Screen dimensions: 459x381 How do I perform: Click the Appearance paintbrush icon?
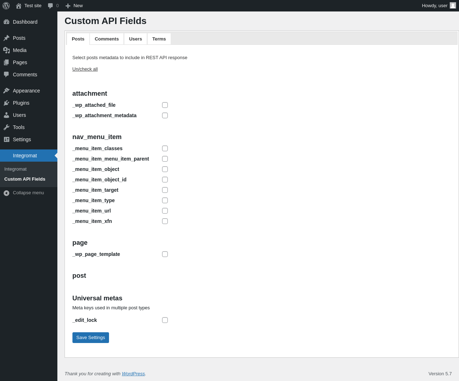click(6, 91)
